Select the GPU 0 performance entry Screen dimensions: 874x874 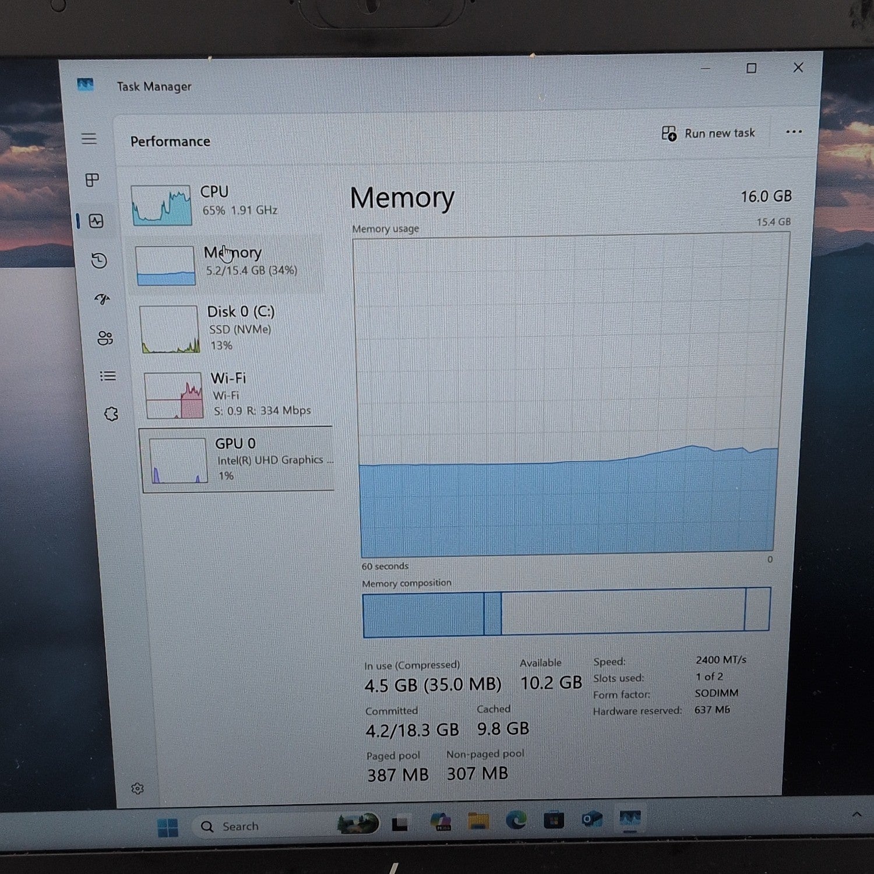click(x=238, y=459)
